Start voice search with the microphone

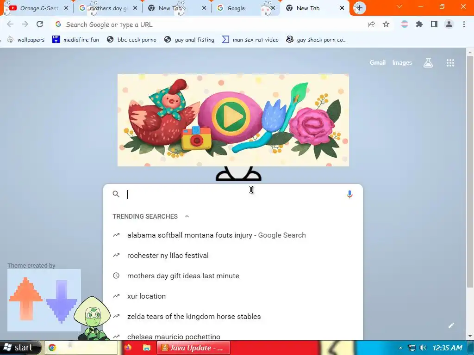click(349, 194)
